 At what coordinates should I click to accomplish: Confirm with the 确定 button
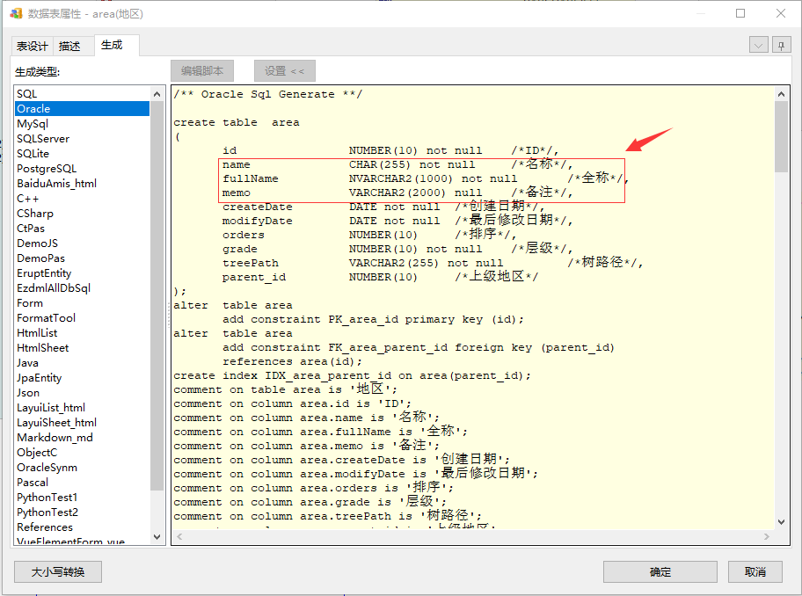click(660, 571)
